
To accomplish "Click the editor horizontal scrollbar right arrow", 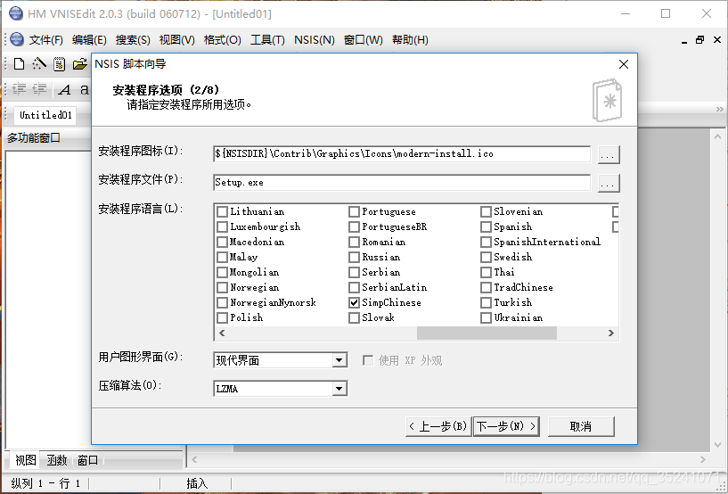I will pyautogui.click(x=703, y=459).
